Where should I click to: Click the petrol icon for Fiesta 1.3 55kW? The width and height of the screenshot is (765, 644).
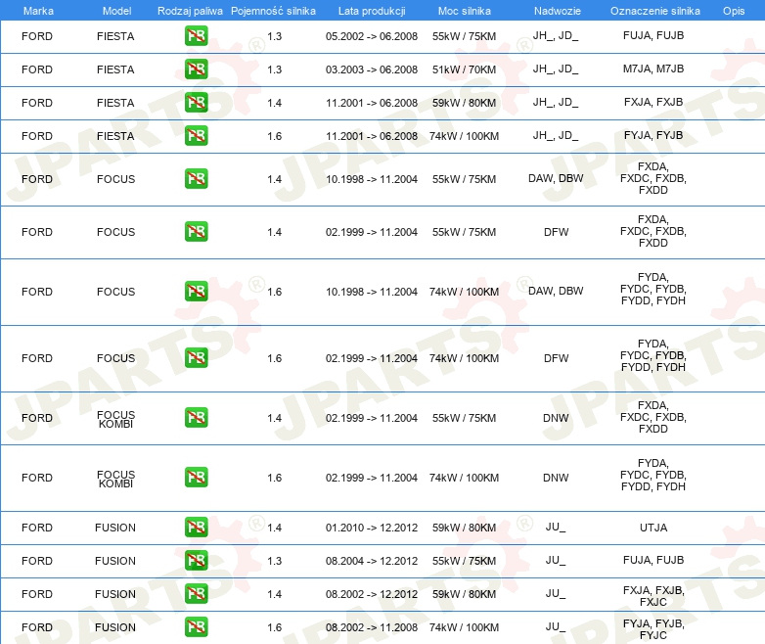pos(196,35)
